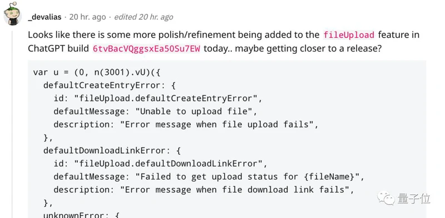Click the 量子位 watermark text
Viewport: 445px width, 218px height.
[x=414, y=199]
